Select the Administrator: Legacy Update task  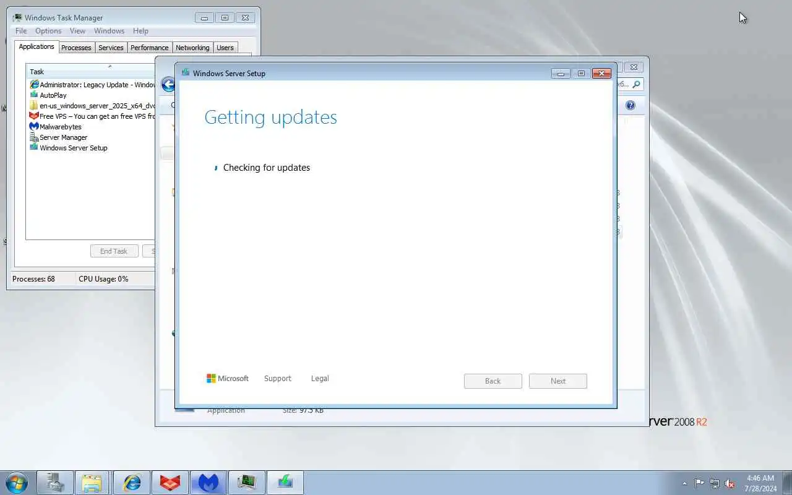coord(91,85)
